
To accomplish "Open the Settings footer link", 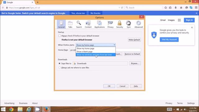I will 191,103.
